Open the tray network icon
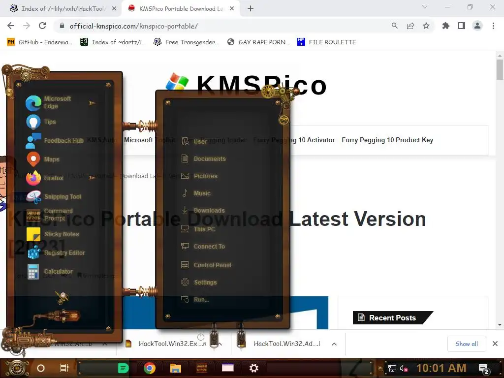 coord(392,368)
